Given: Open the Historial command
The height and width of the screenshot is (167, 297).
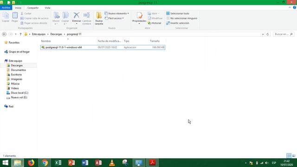Looking at the screenshot, I should (x=155, y=23).
